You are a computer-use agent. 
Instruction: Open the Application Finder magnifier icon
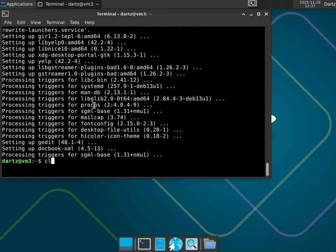point(192,244)
